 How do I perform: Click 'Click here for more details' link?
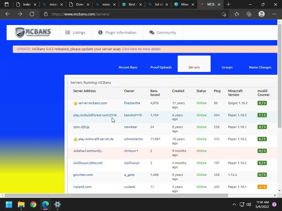coord(141,49)
